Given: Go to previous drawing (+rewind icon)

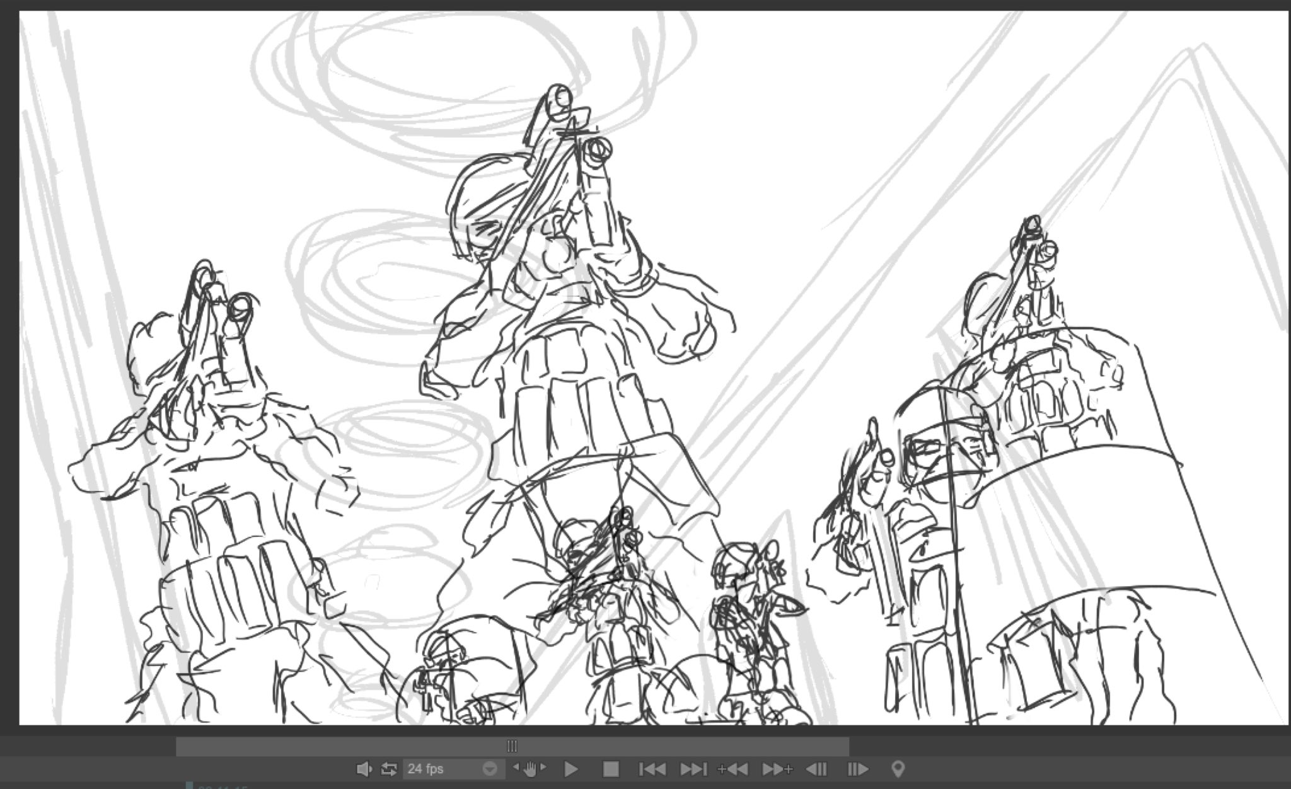Looking at the screenshot, I should click(732, 769).
